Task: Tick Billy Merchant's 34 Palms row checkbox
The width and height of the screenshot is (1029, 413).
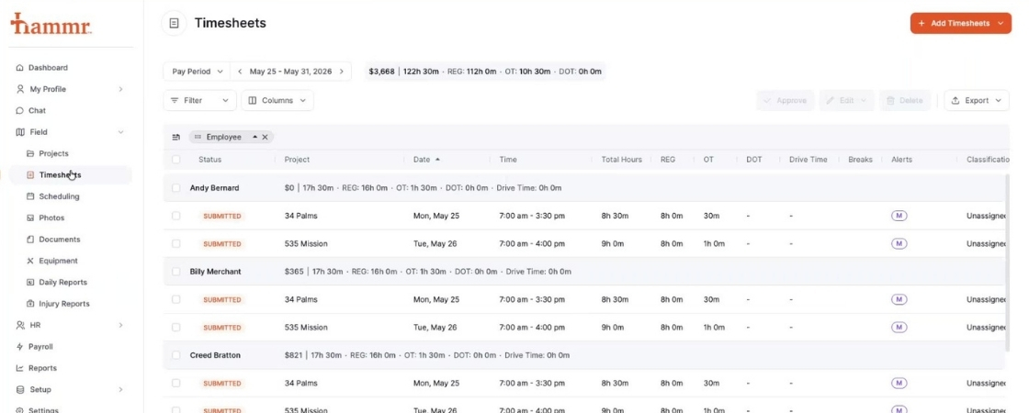Action: click(175, 299)
